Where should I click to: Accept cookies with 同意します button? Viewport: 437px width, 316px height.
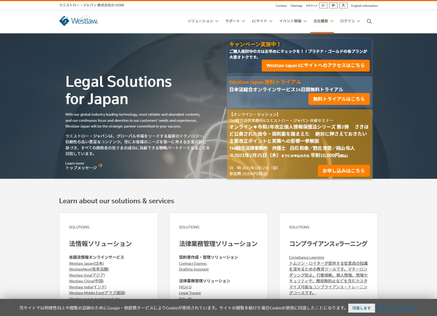361,308
